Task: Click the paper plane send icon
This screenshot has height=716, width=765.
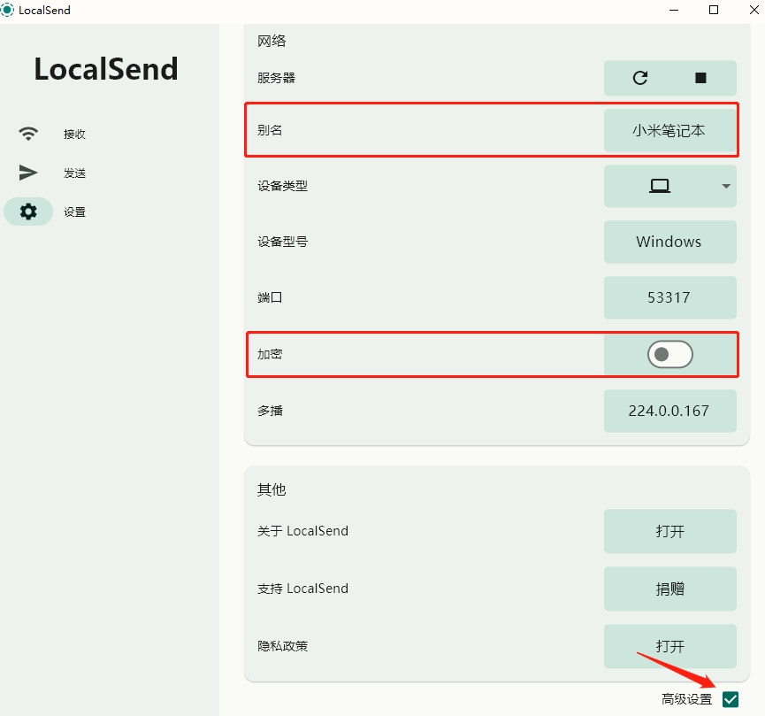Action: (x=29, y=173)
